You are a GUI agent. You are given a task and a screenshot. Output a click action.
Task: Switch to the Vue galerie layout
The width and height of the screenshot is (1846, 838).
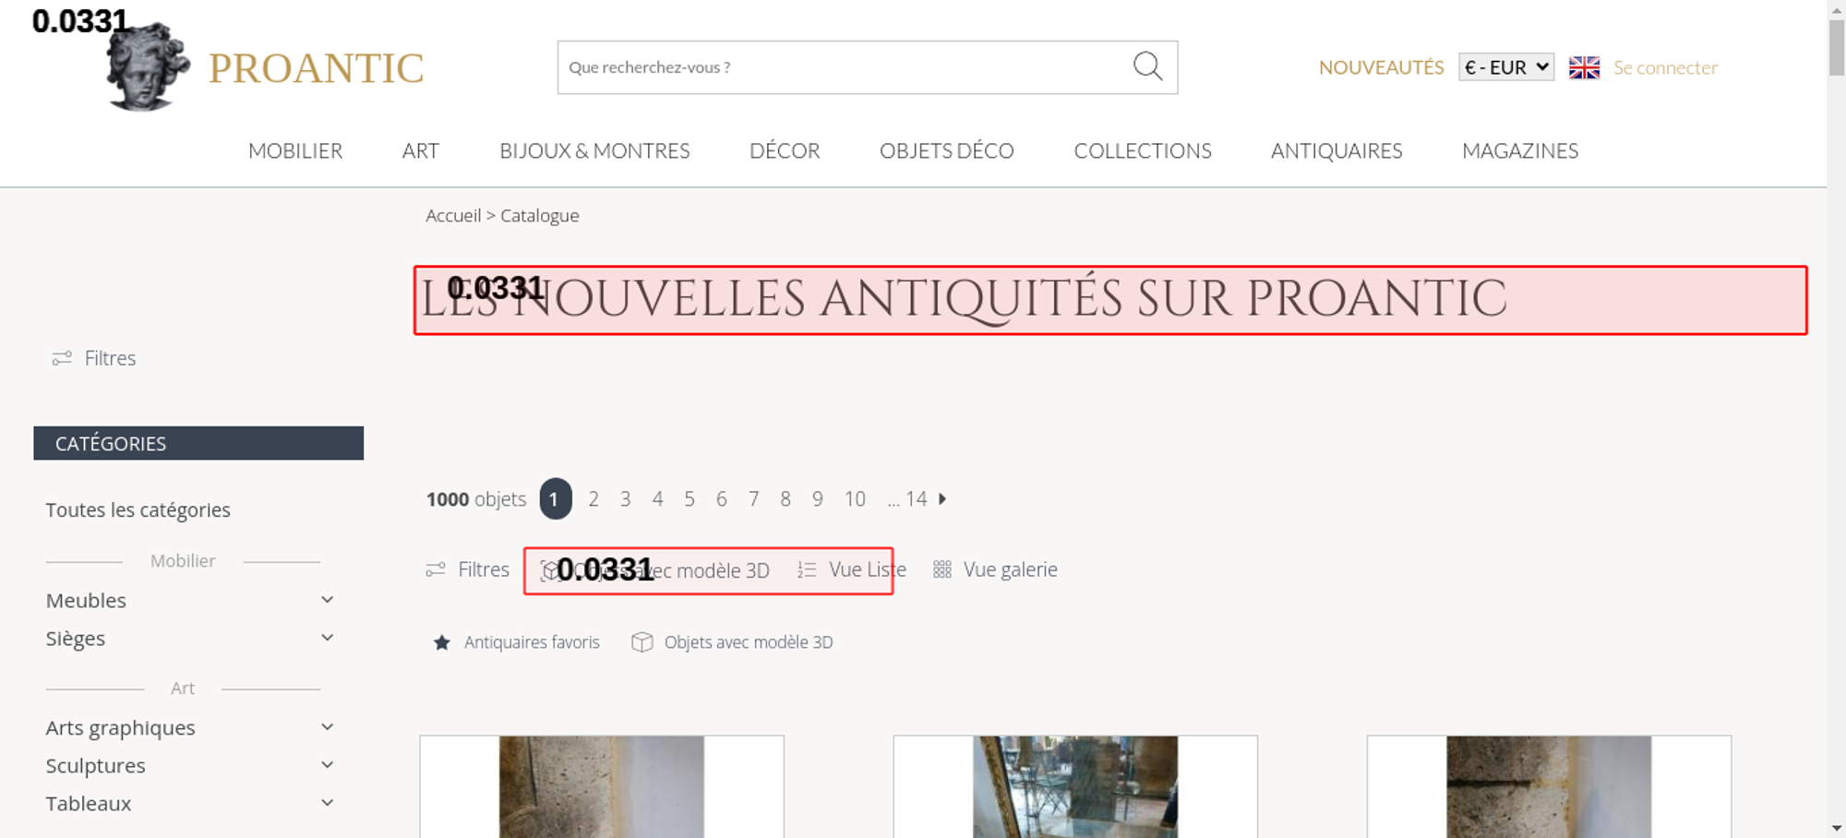coord(995,569)
